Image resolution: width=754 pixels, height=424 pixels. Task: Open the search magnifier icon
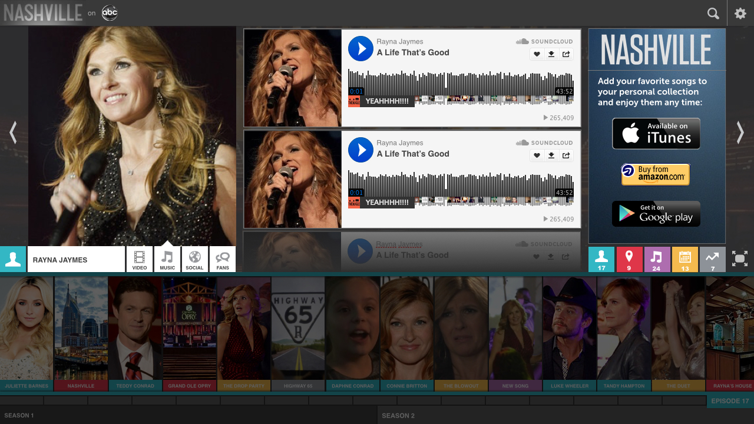coord(713,14)
